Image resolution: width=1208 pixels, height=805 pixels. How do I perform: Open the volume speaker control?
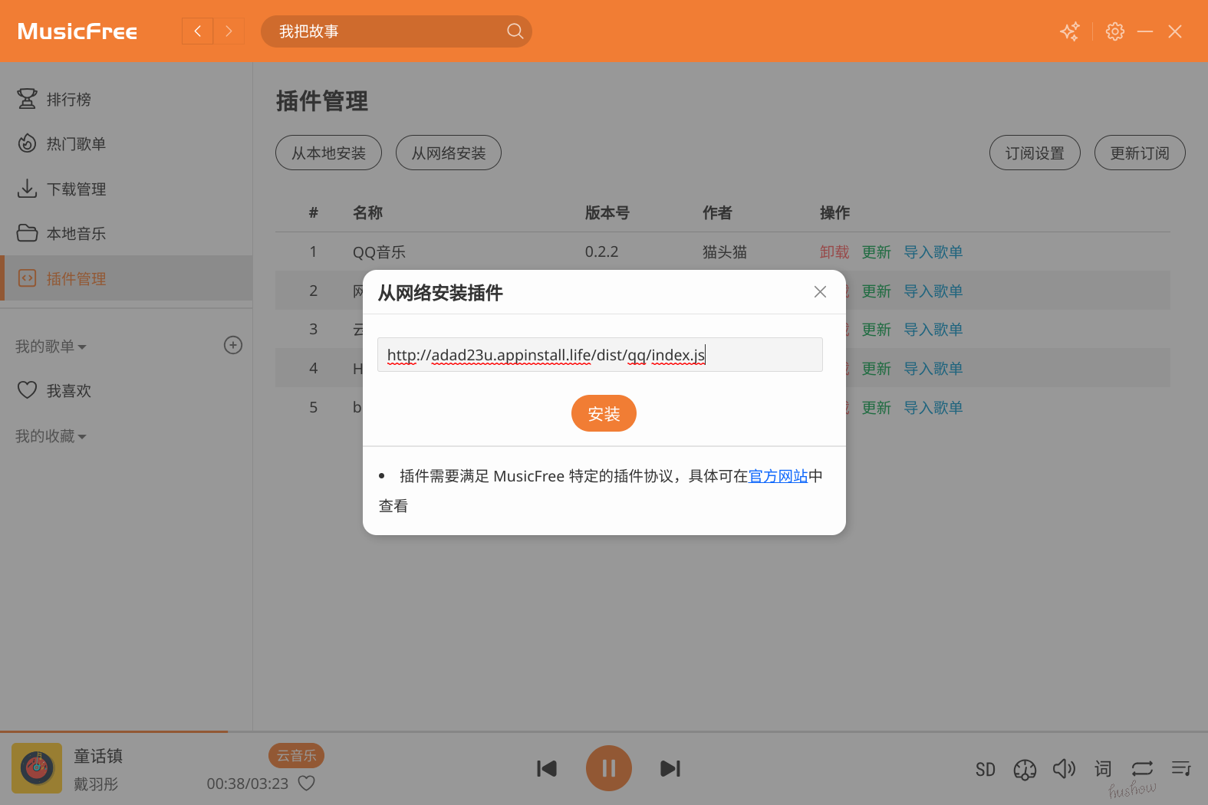[x=1064, y=768]
